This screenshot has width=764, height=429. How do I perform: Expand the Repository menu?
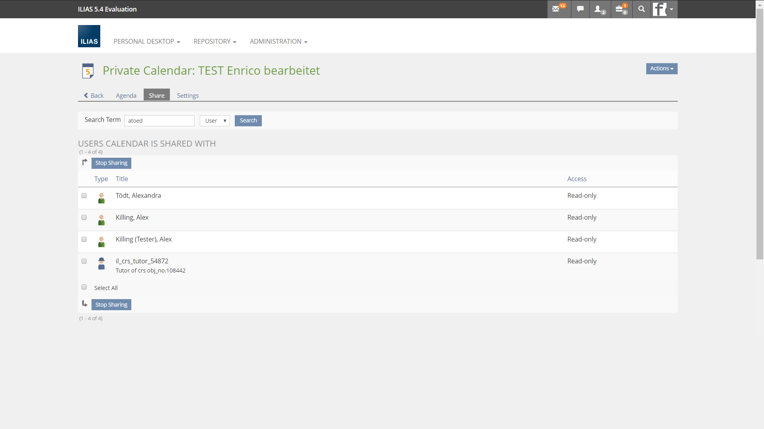point(215,41)
